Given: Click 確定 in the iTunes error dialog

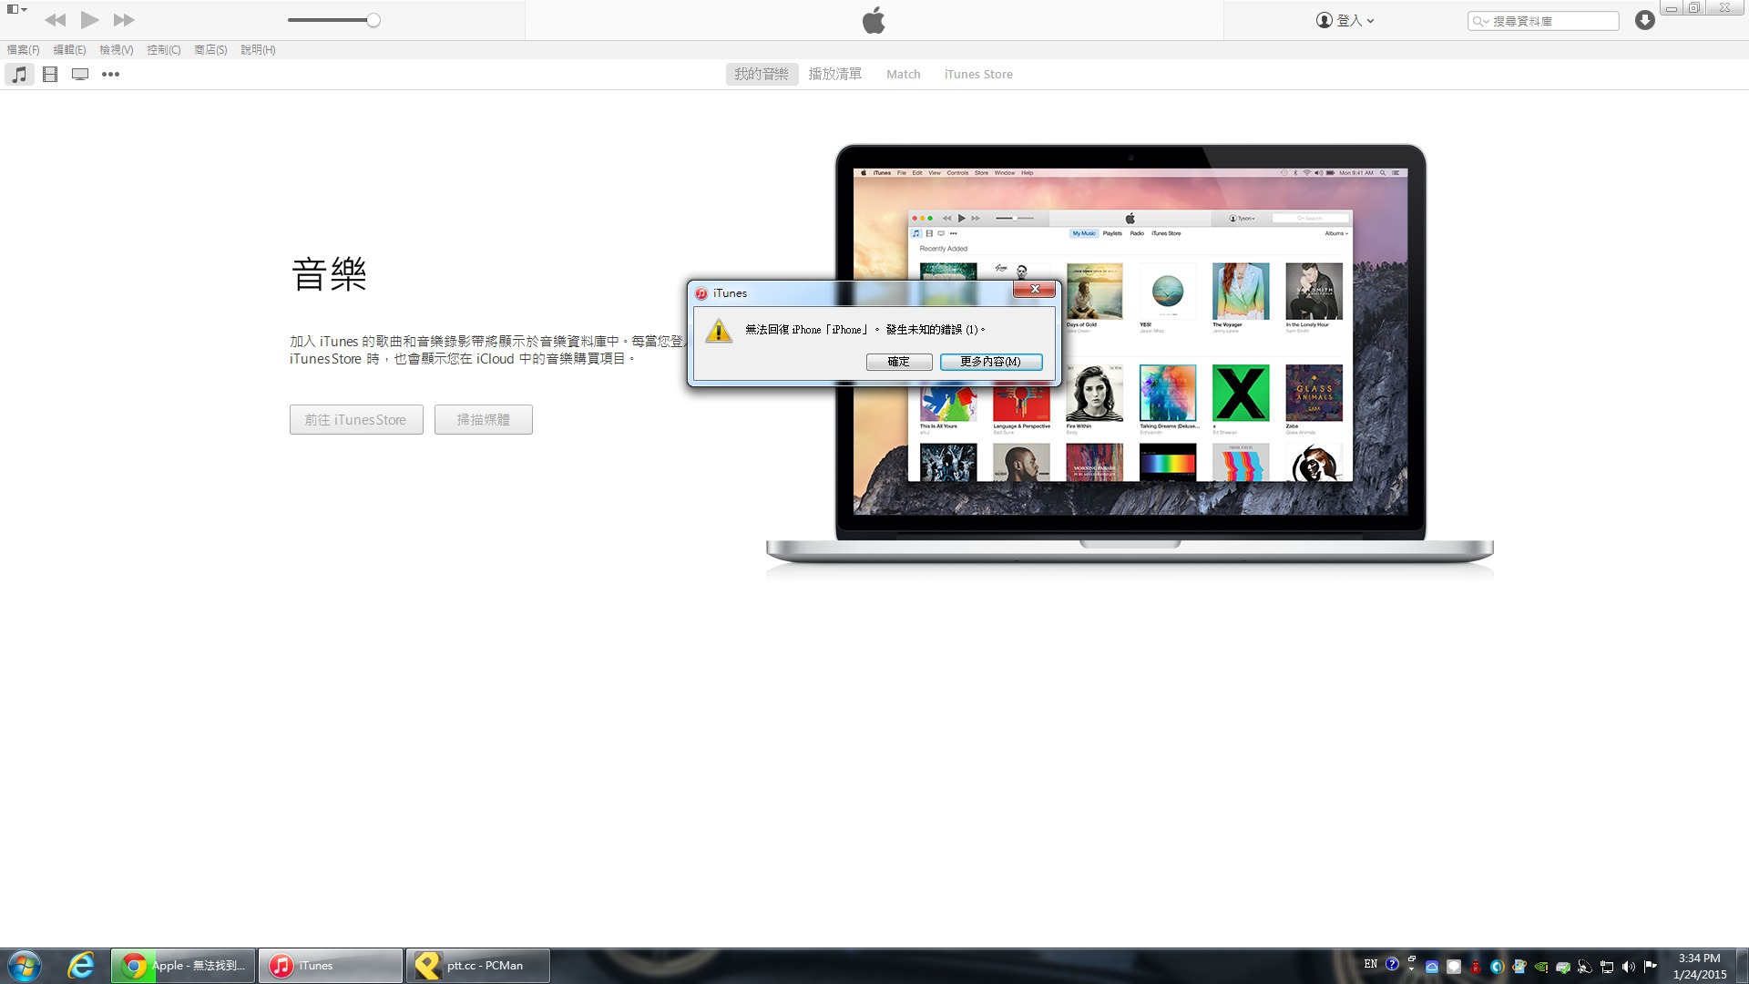Looking at the screenshot, I should pyautogui.click(x=899, y=362).
